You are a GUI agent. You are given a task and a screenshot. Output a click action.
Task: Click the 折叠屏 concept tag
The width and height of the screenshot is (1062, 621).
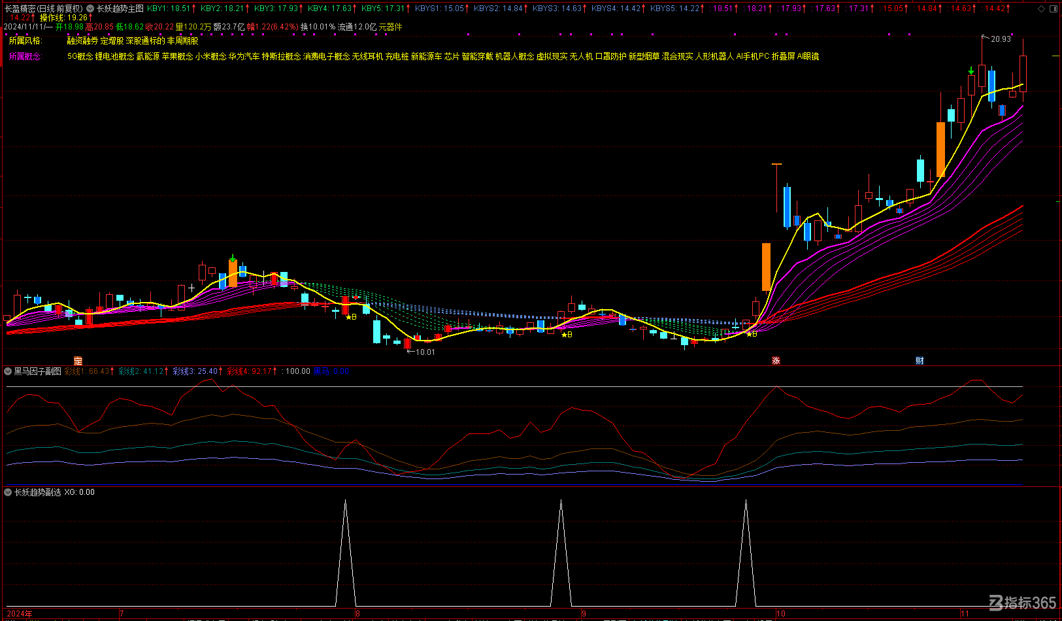(x=783, y=56)
